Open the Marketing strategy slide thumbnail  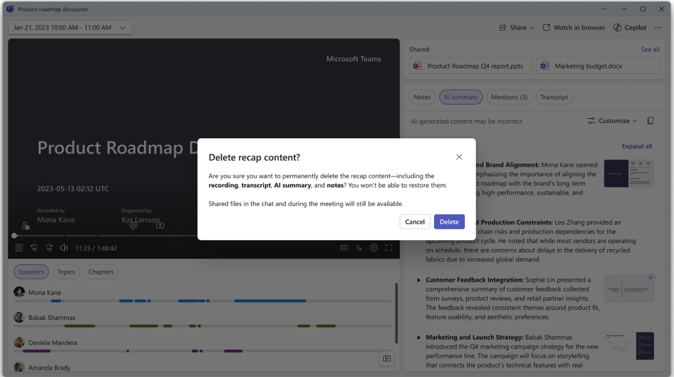629,345
